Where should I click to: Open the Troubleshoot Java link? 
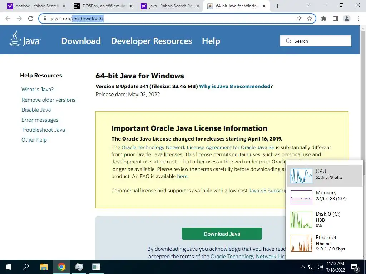pyautogui.click(x=43, y=130)
